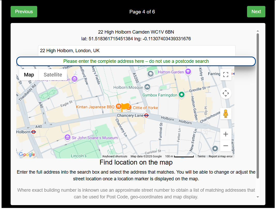Click the Sir John Soane's Museum icon
Image resolution: width=276 pixels, height=209 pixels.
tap(67, 138)
